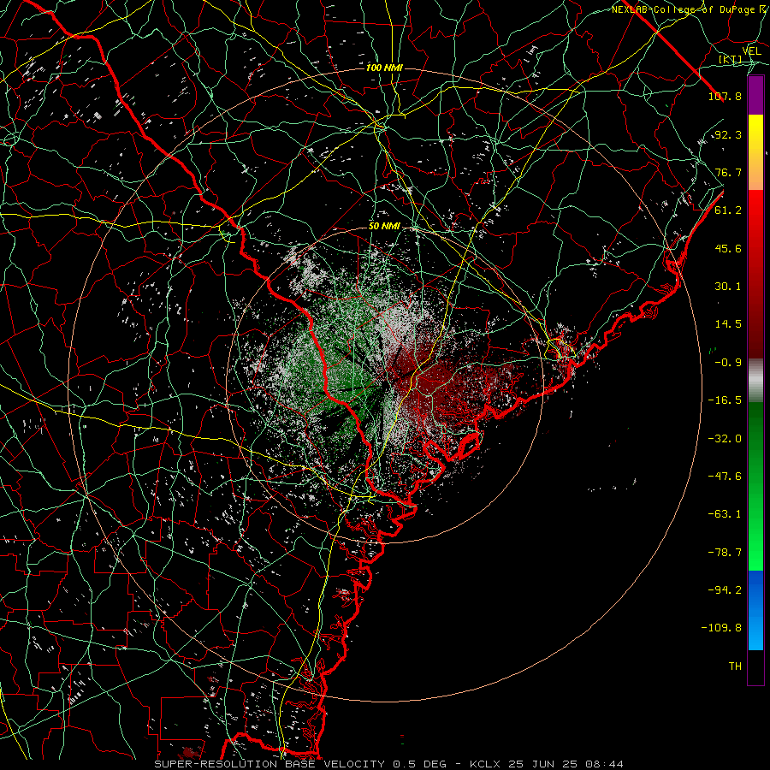Image resolution: width=770 pixels, height=770 pixels.
Task: Click the 92.3 velocity scale value
Action: (x=728, y=134)
